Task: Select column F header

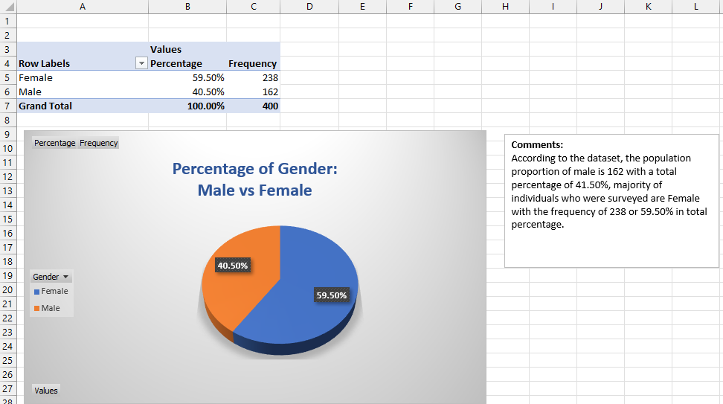Action: pyautogui.click(x=411, y=7)
